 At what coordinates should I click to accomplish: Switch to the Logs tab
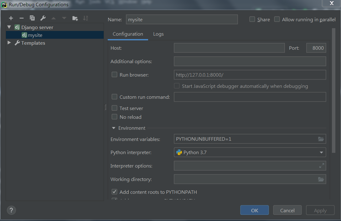pos(158,34)
